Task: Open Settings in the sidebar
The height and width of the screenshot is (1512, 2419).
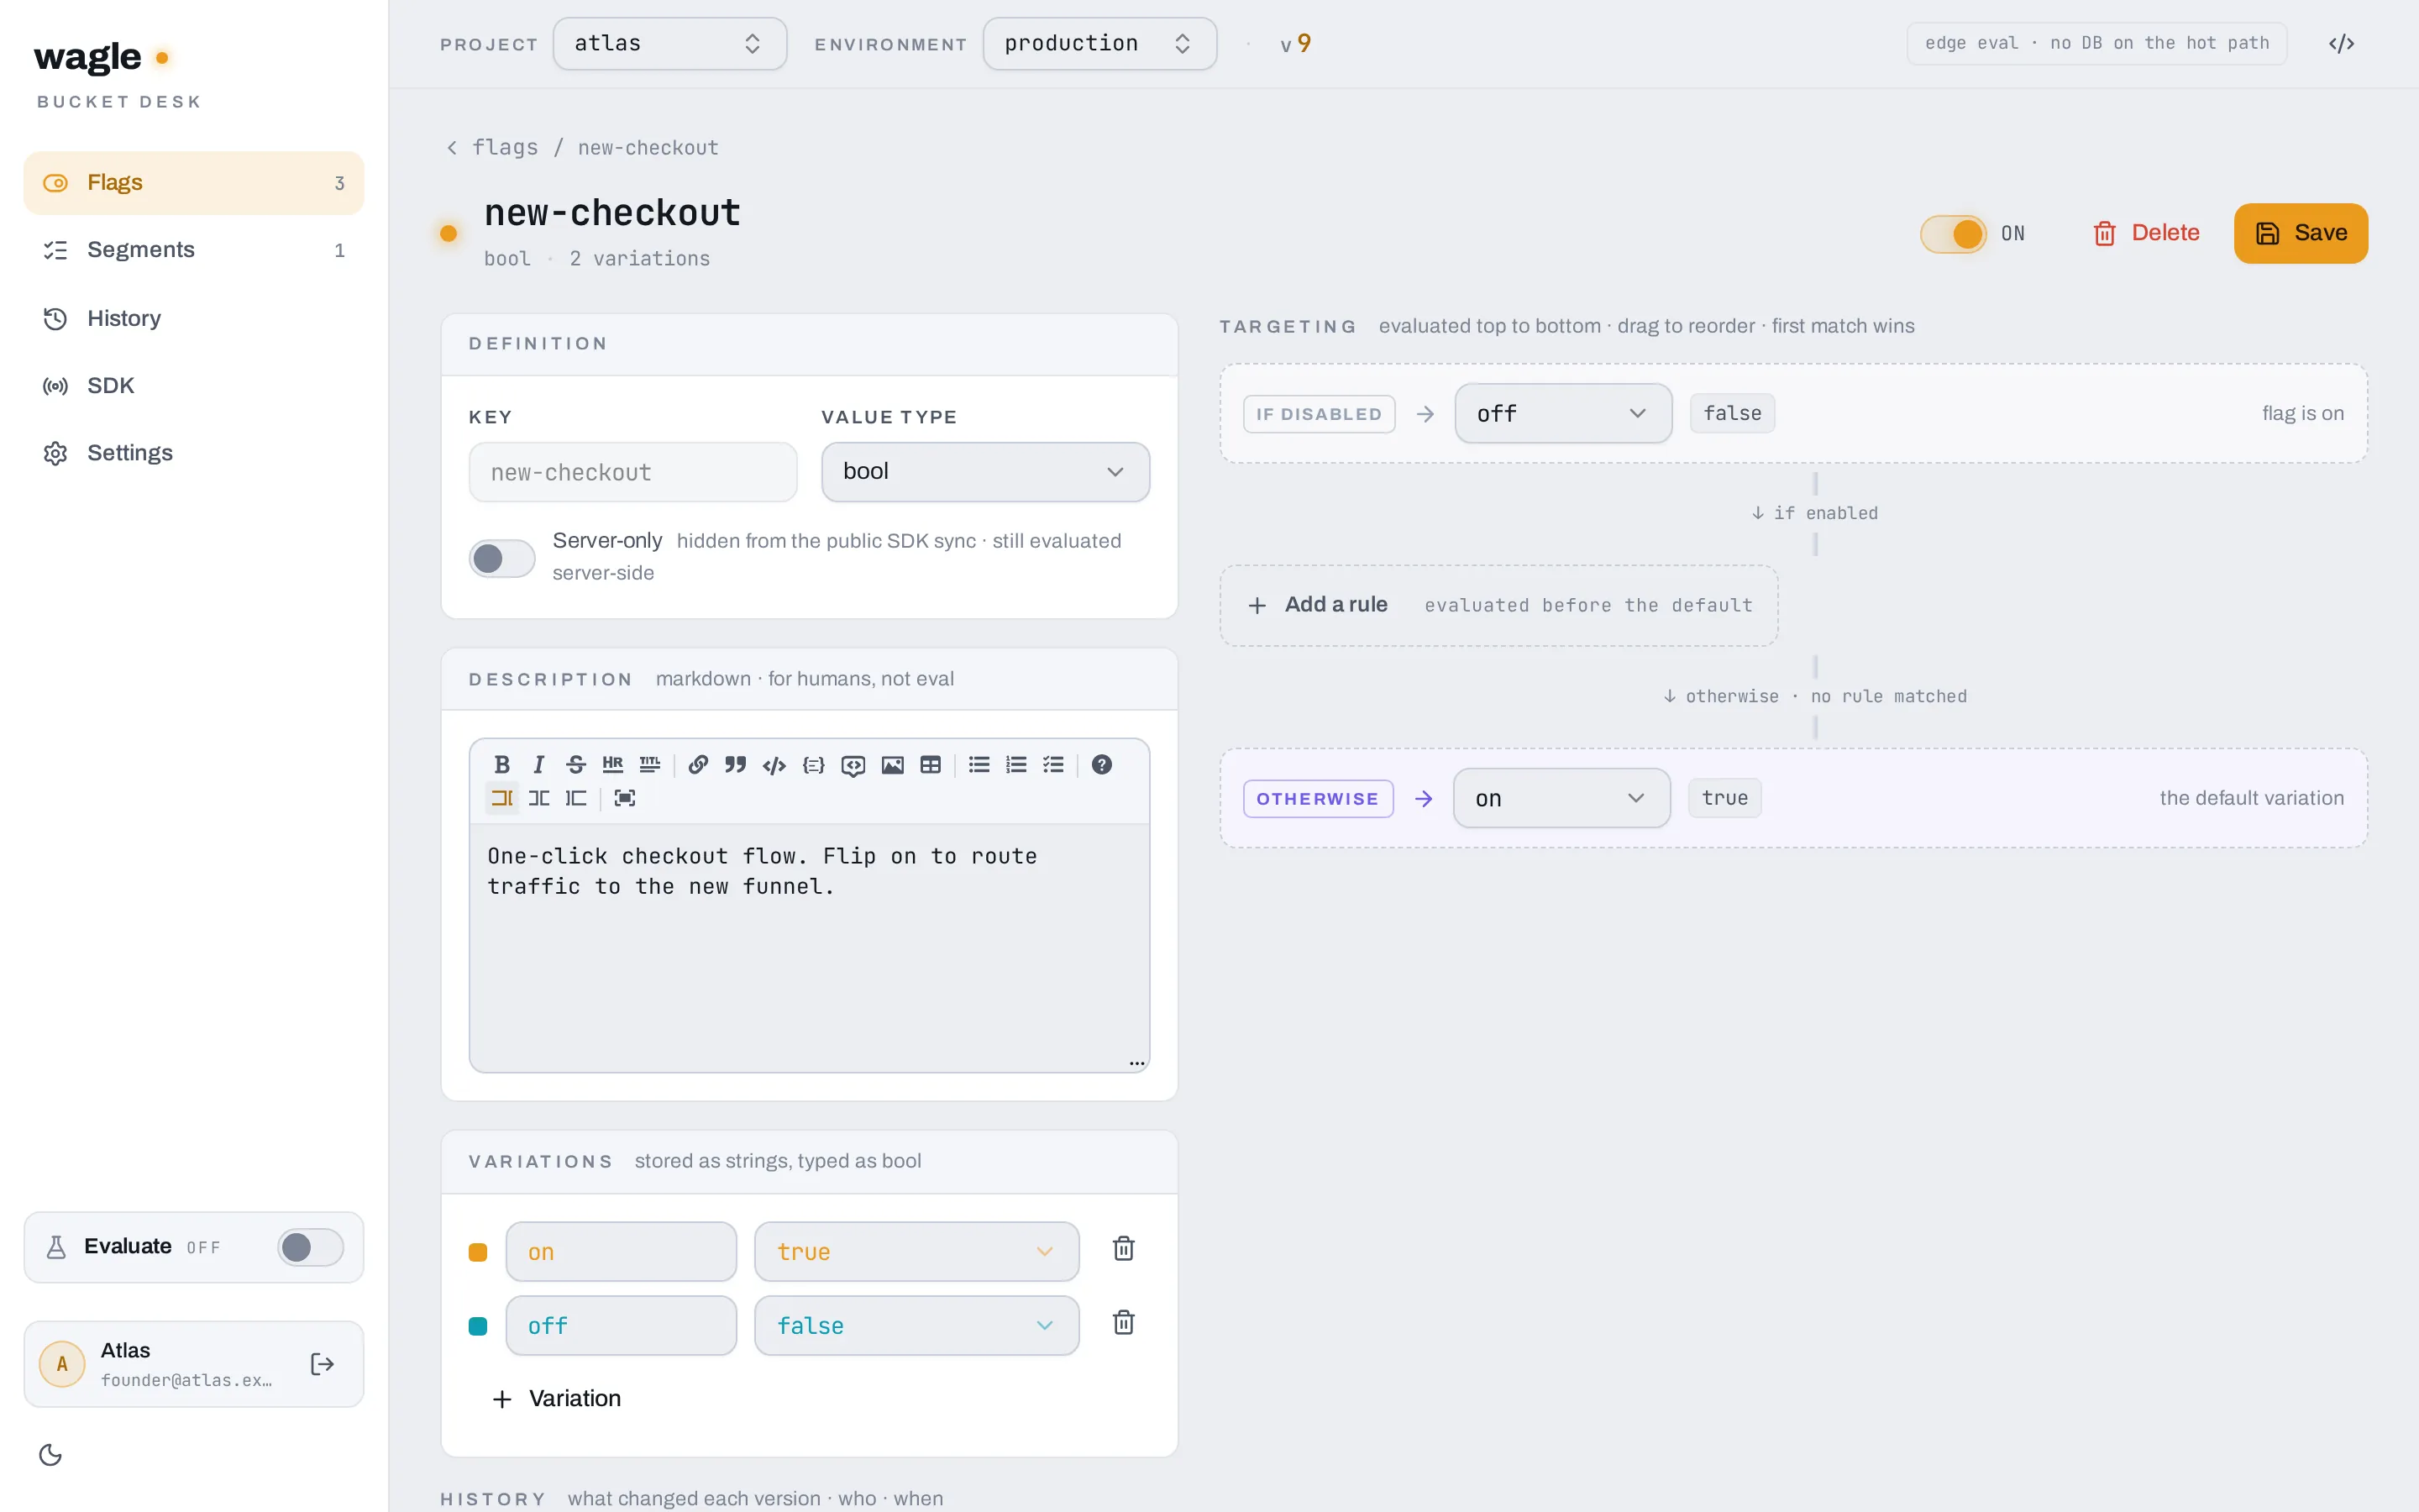Action: (x=194, y=453)
